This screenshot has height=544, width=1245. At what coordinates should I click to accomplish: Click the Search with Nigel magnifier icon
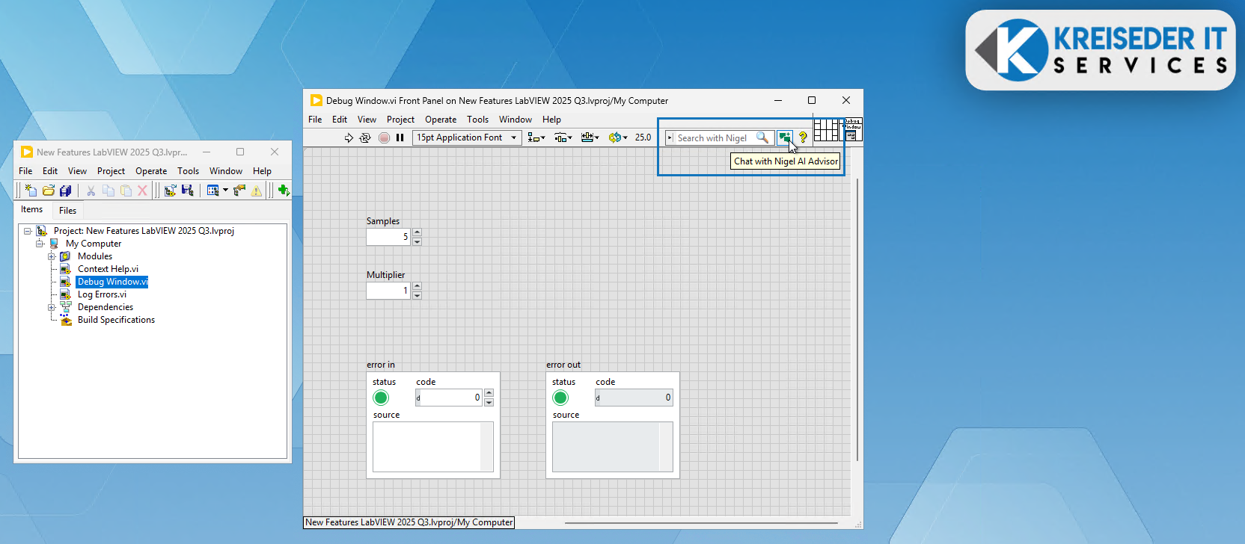point(762,137)
